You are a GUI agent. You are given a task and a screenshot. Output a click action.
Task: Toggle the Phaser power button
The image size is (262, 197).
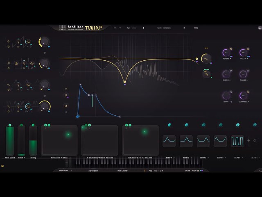(248, 71)
